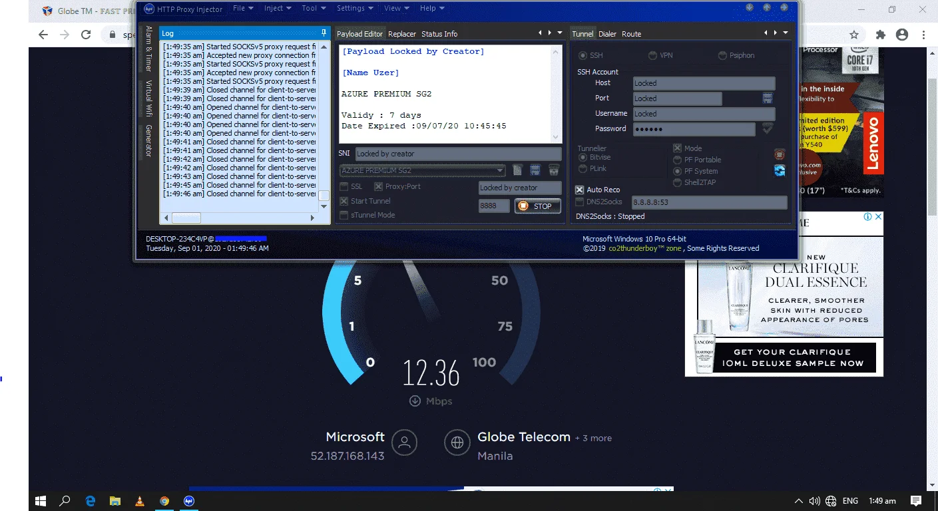The height and width of the screenshot is (511, 938).
Task: Open Microsoft Edge from taskbar
Action: click(91, 501)
